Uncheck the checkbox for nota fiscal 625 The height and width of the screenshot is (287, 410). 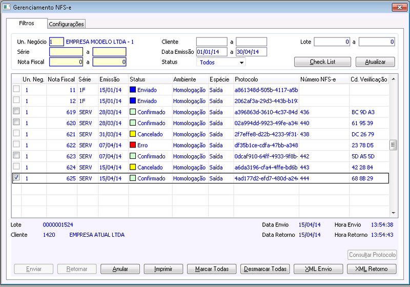pos(16,177)
